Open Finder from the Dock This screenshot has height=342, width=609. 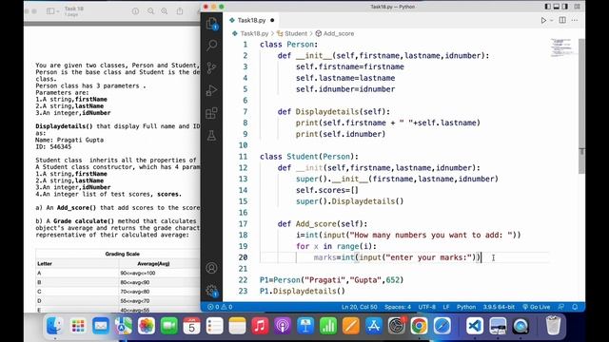point(55,326)
